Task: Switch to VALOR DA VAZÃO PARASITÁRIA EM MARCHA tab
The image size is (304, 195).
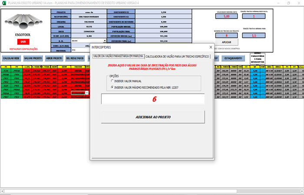Action: click(118, 56)
